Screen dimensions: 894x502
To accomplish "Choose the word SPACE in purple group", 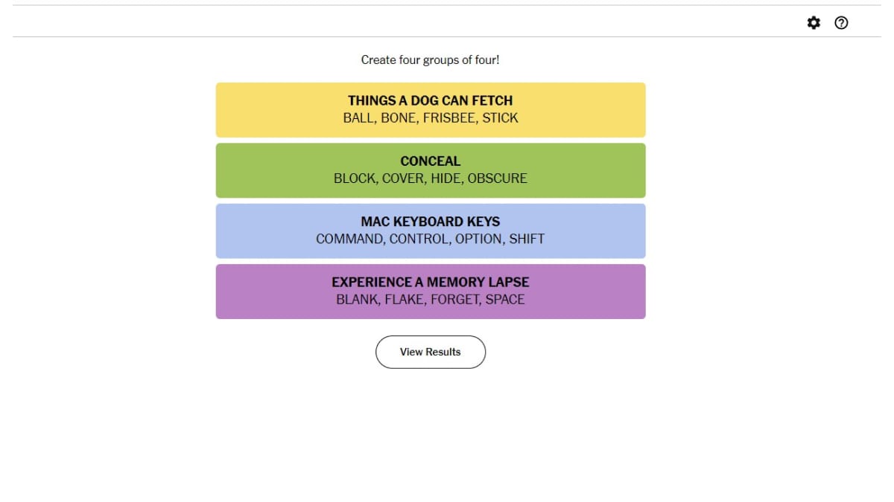I will [x=505, y=300].
